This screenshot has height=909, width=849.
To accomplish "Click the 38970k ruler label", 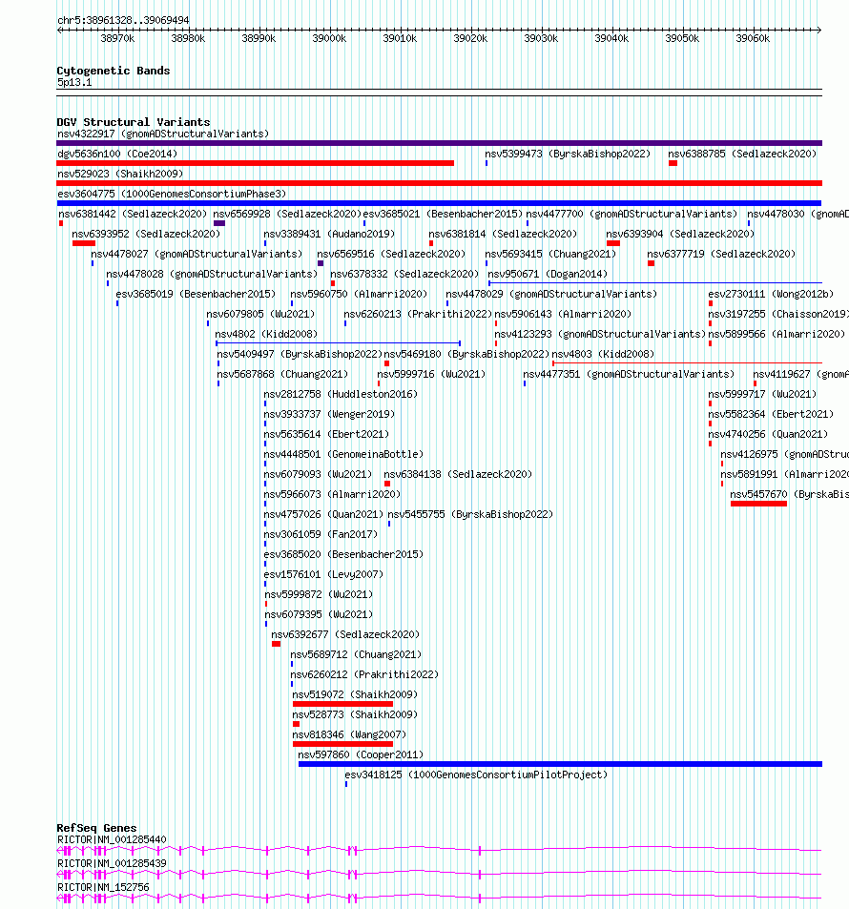I will pos(117,39).
